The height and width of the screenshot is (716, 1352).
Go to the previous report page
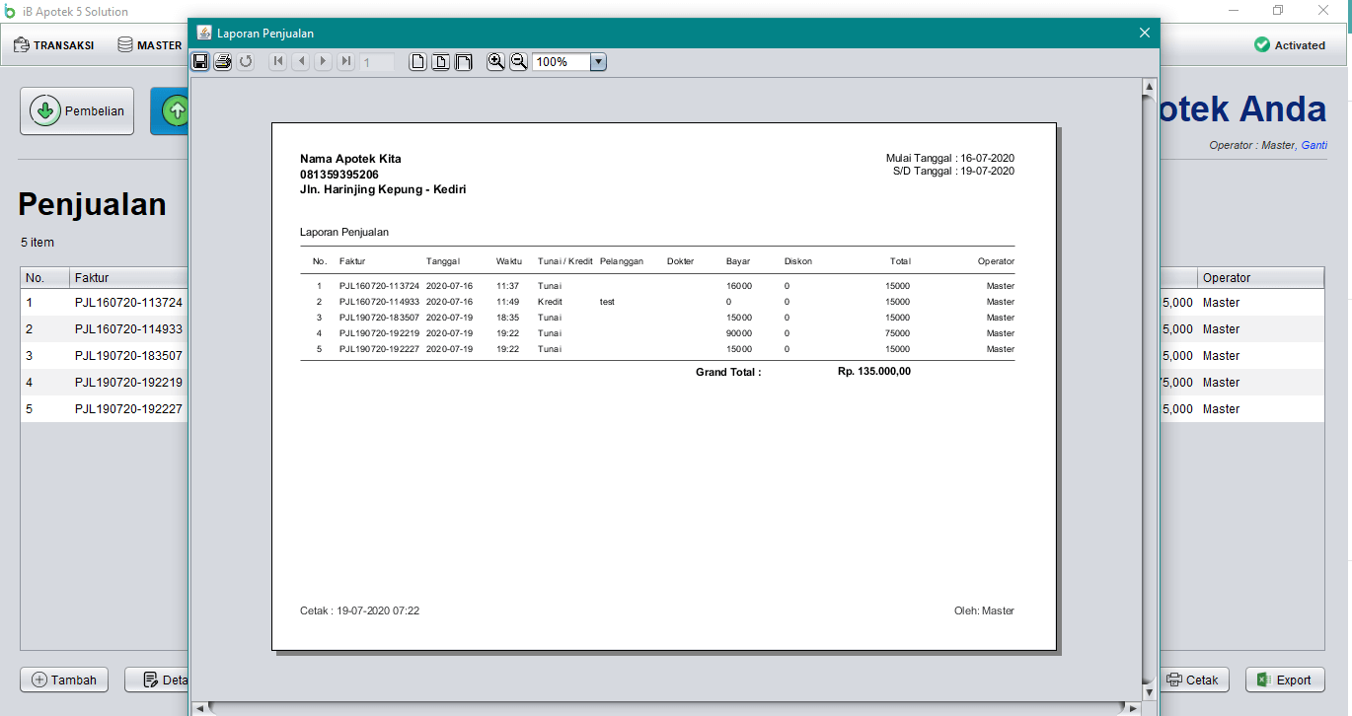300,61
